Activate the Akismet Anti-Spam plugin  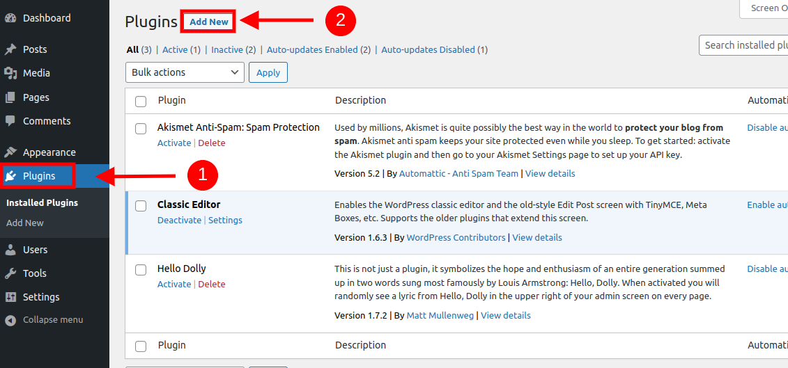click(174, 143)
